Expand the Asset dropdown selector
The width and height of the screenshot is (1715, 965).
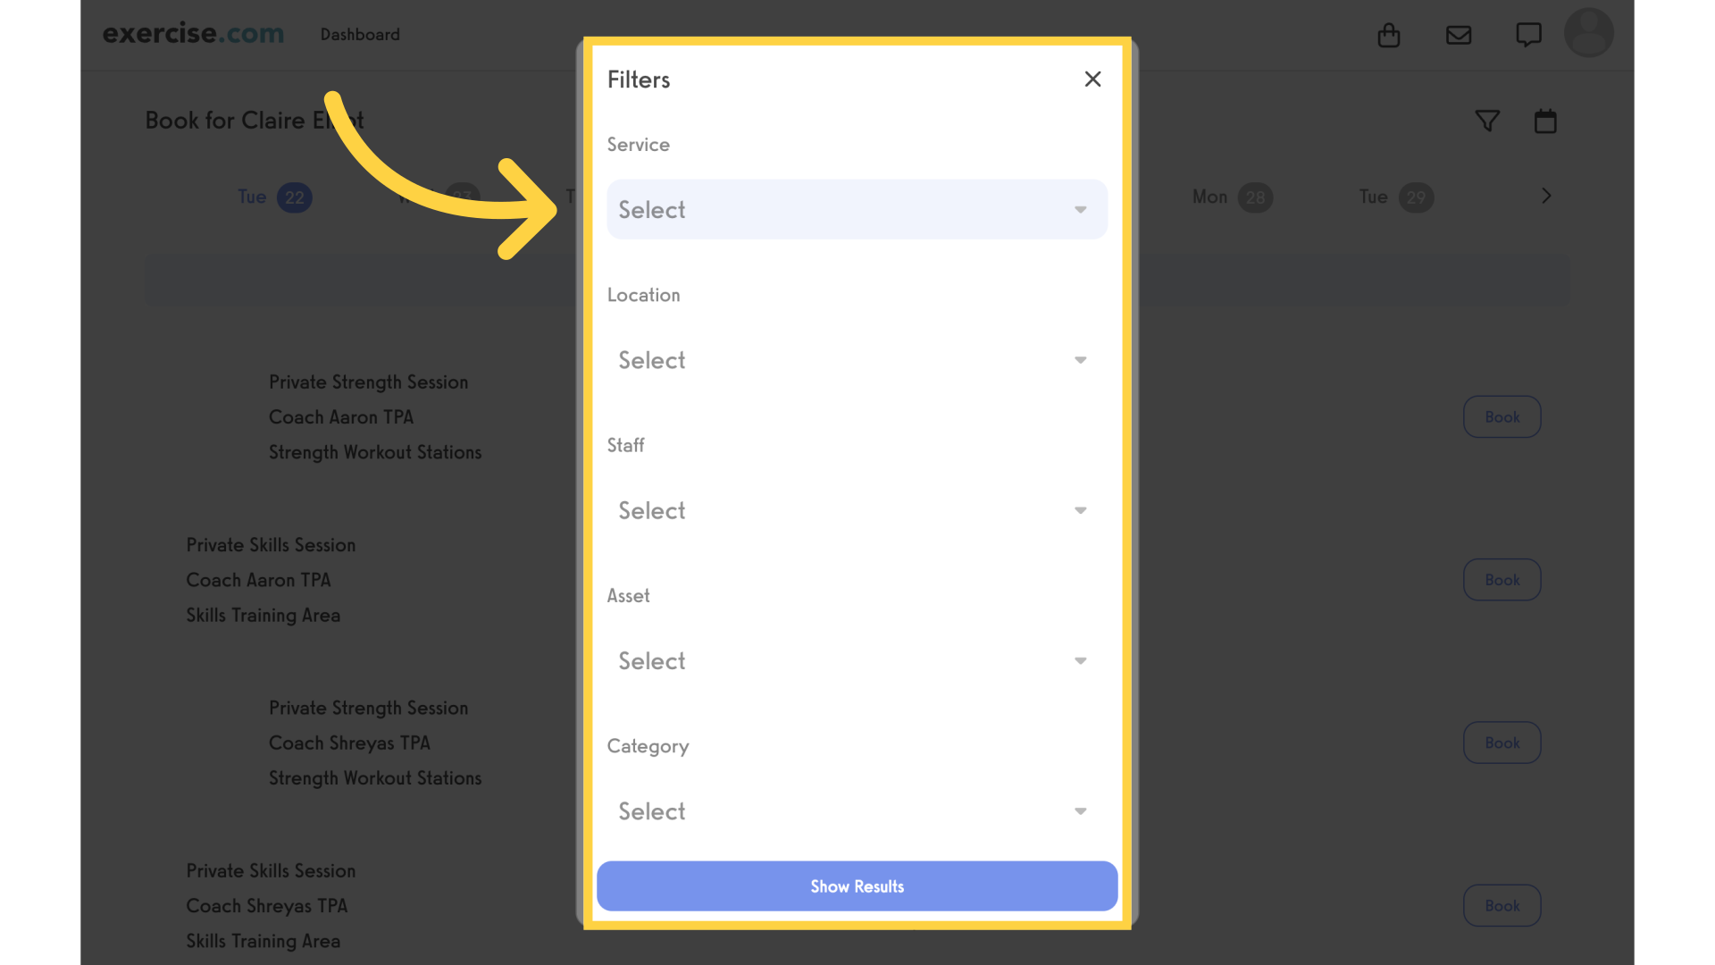pyautogui.click(x=857, y=659)
